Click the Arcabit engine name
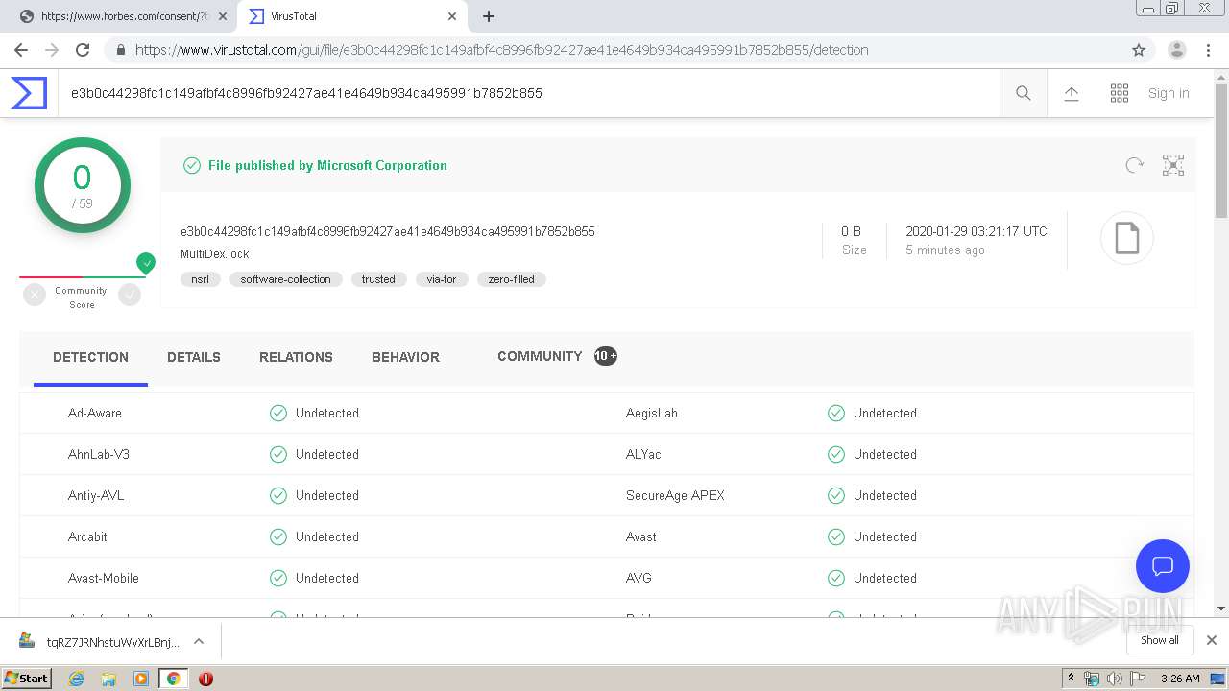 pyautogui.click(x=87, y=536)
